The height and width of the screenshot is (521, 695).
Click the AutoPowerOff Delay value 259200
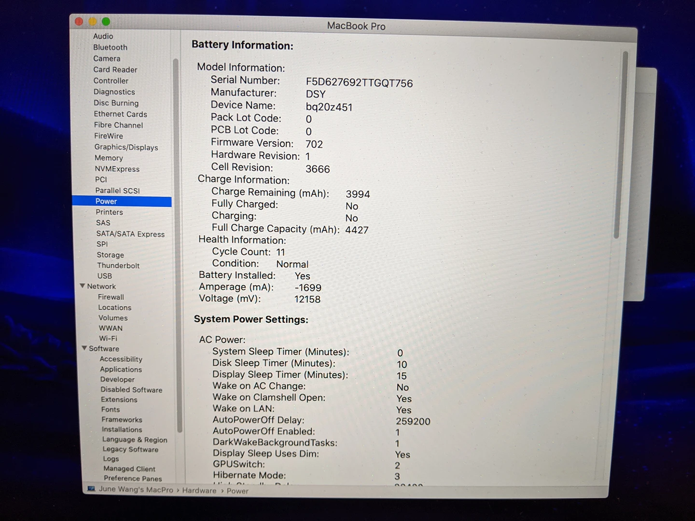tap(413, 421)
